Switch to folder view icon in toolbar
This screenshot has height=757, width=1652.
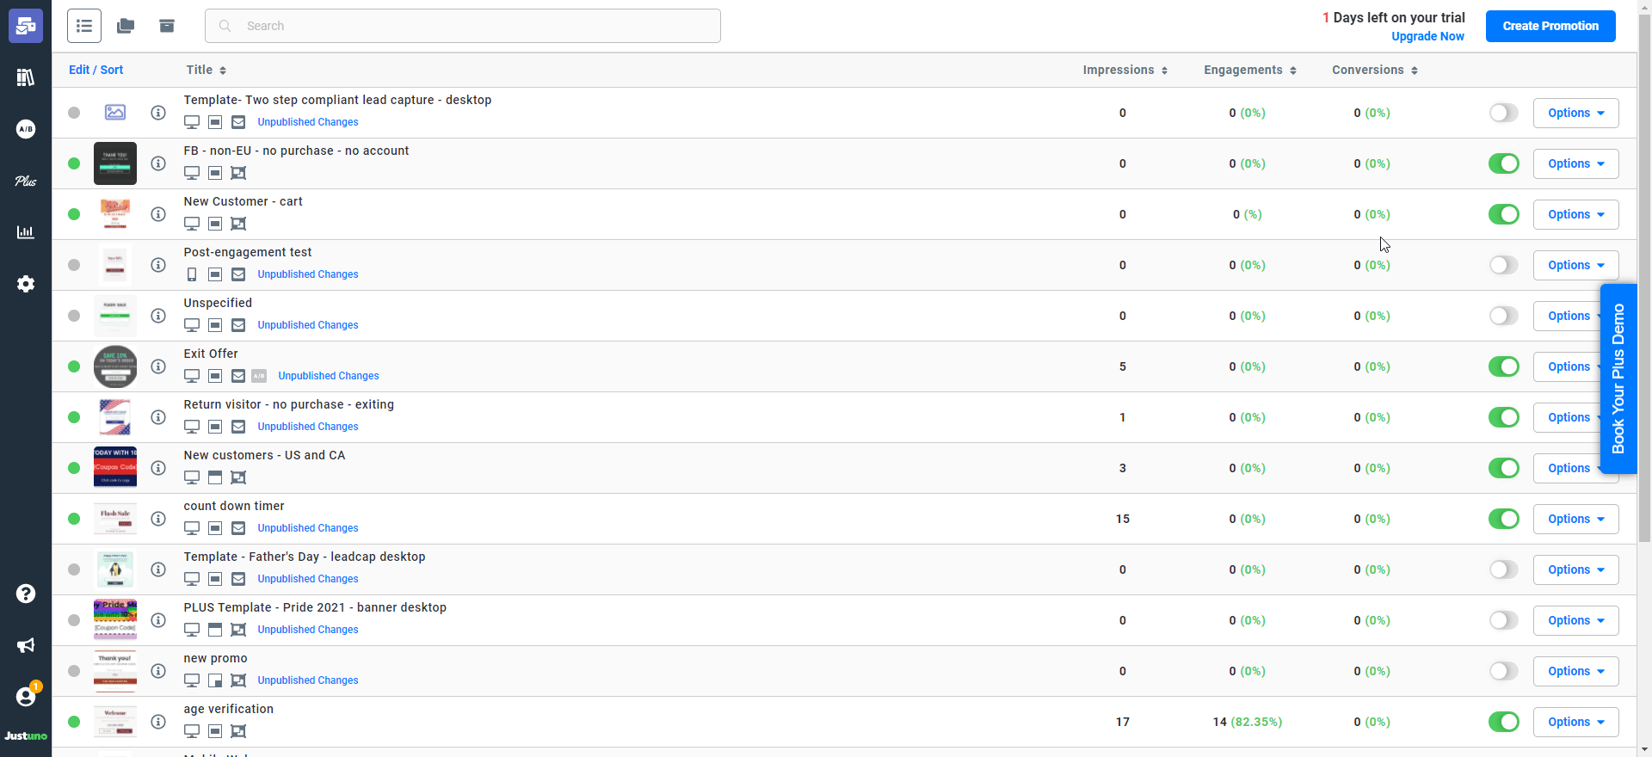(126, 26)
